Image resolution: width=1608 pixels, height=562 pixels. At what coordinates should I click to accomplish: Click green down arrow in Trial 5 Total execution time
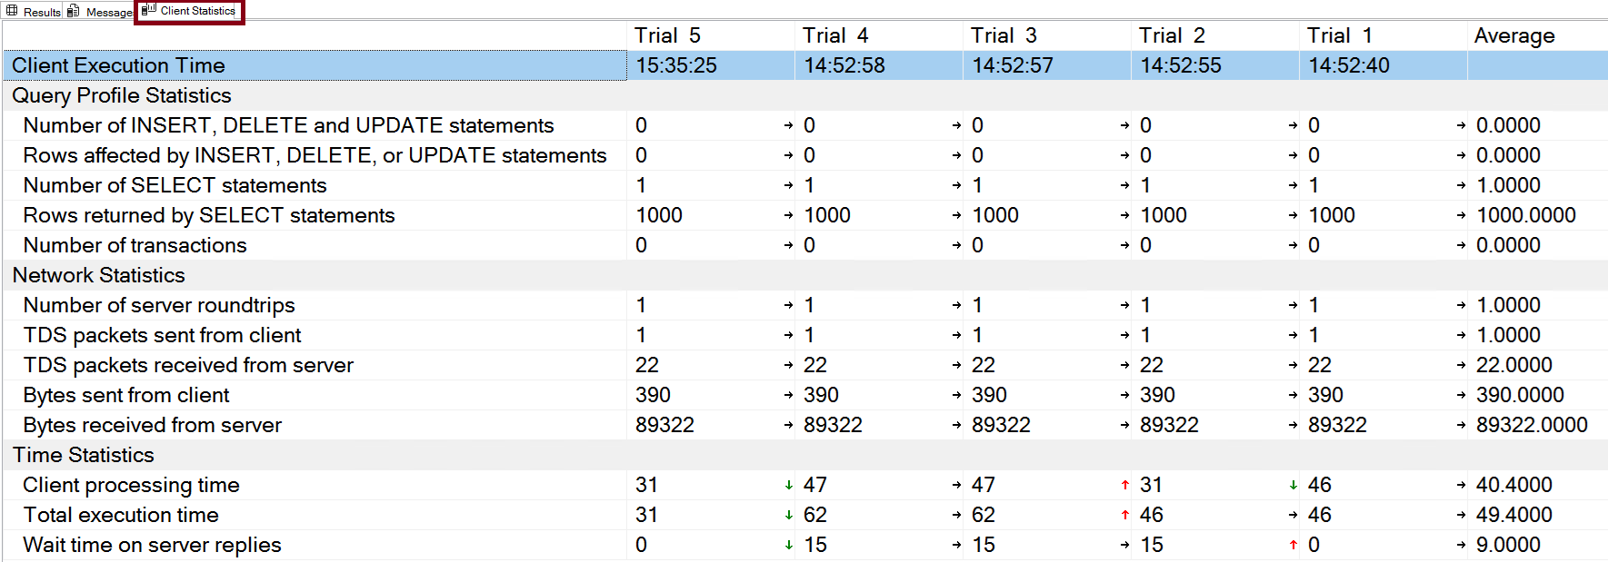pyautogui.click(x=788, y=516)
